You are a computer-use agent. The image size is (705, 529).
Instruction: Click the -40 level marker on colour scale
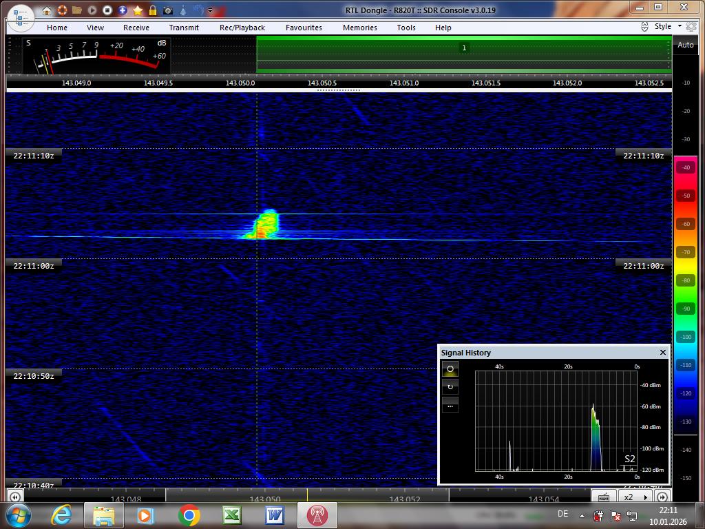click(x=686, y=167)
